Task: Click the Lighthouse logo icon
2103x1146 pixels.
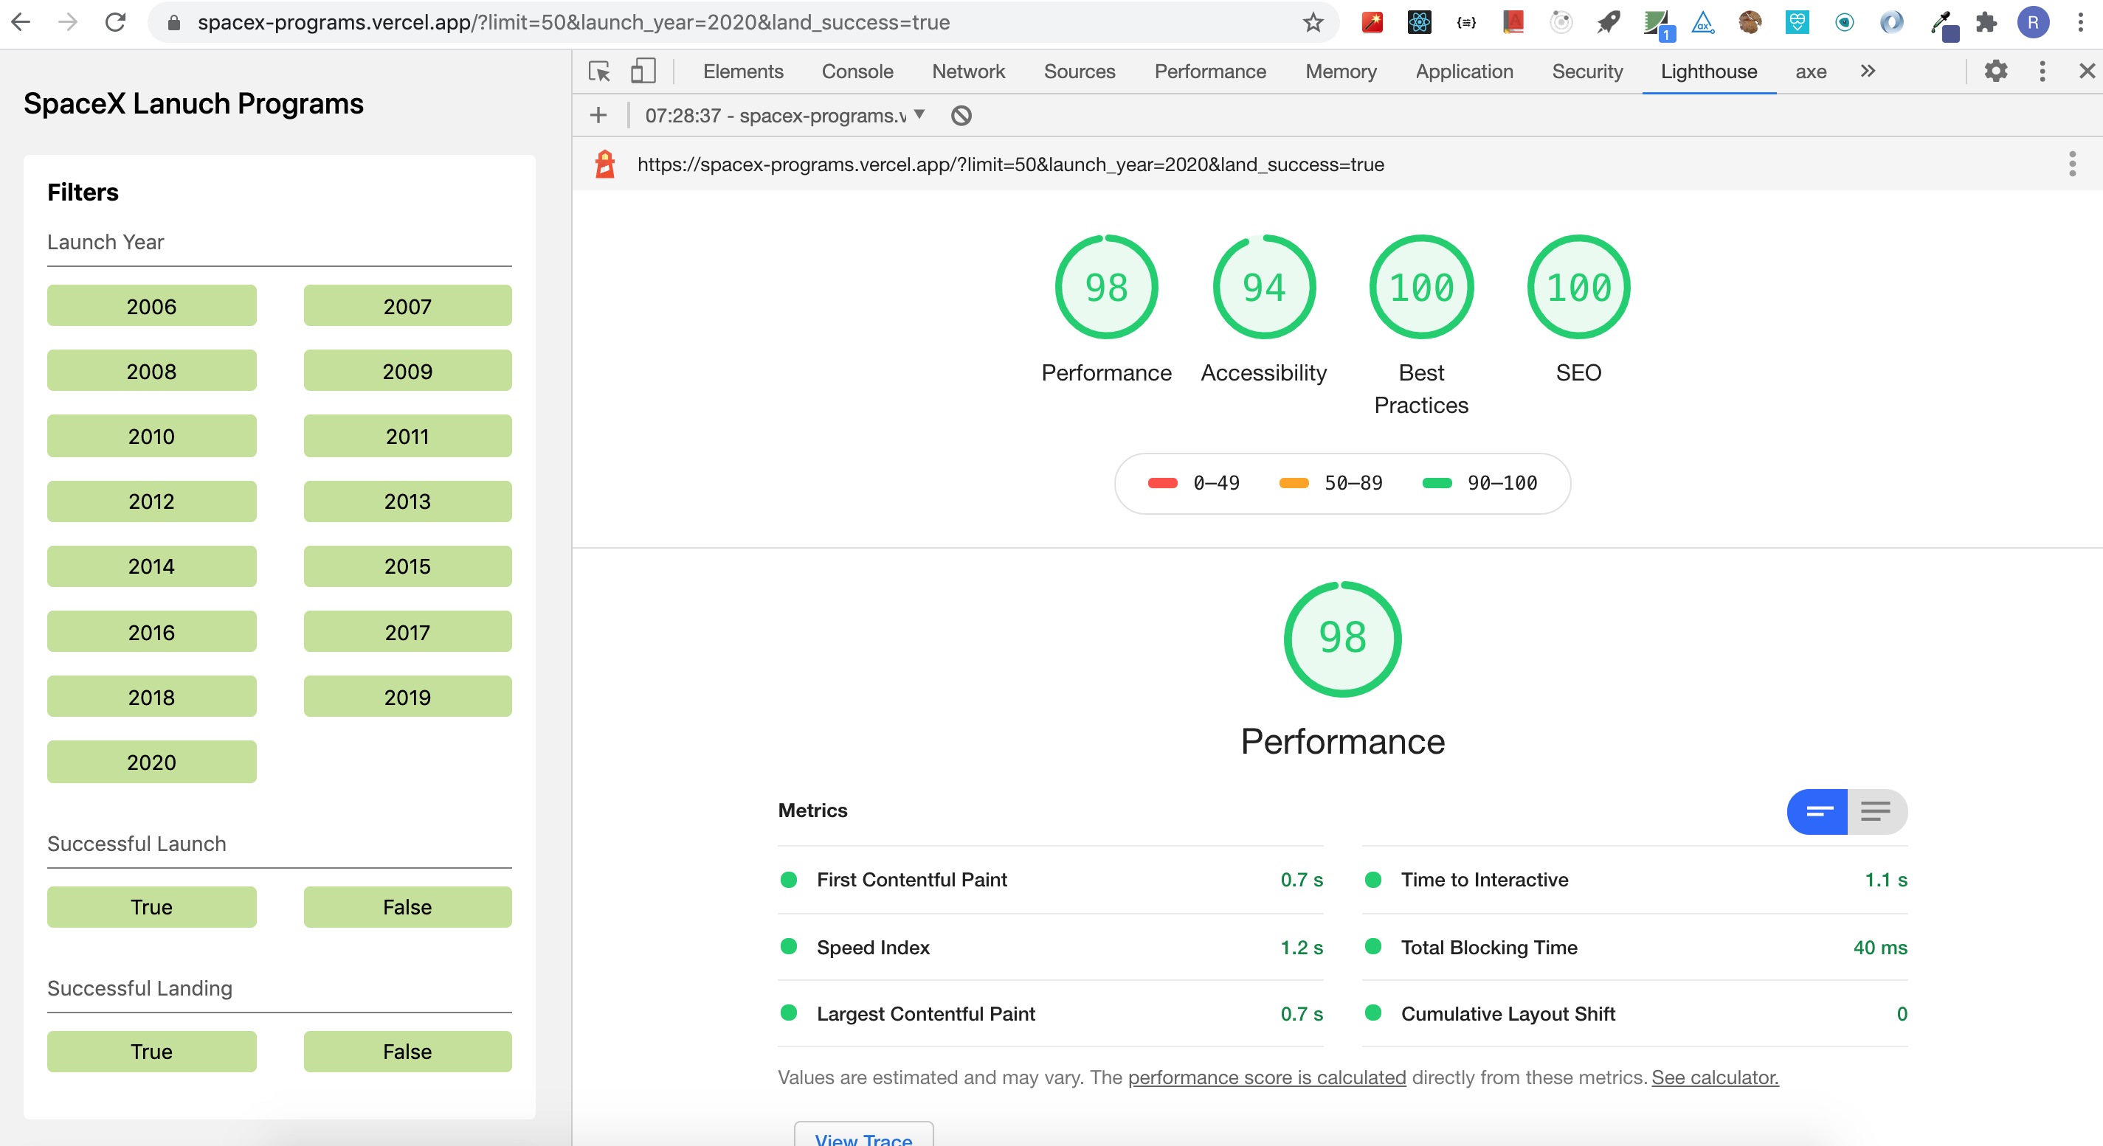Action: [605, 164]
